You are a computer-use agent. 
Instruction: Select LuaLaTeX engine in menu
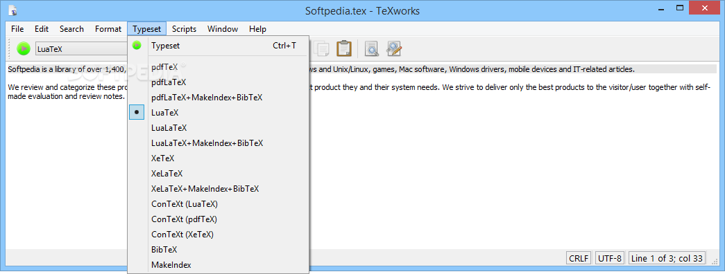218,128
